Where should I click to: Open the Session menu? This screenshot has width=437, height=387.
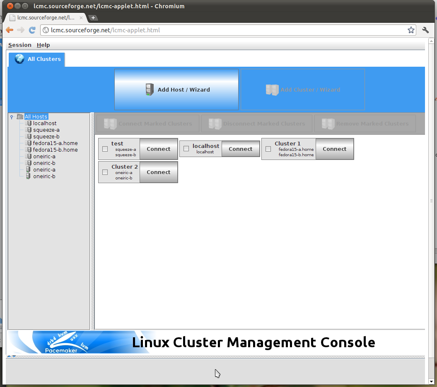click(x=19, y=45)
